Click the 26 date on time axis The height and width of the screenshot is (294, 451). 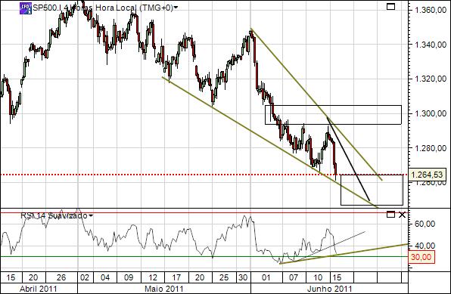tap(61, 277)
